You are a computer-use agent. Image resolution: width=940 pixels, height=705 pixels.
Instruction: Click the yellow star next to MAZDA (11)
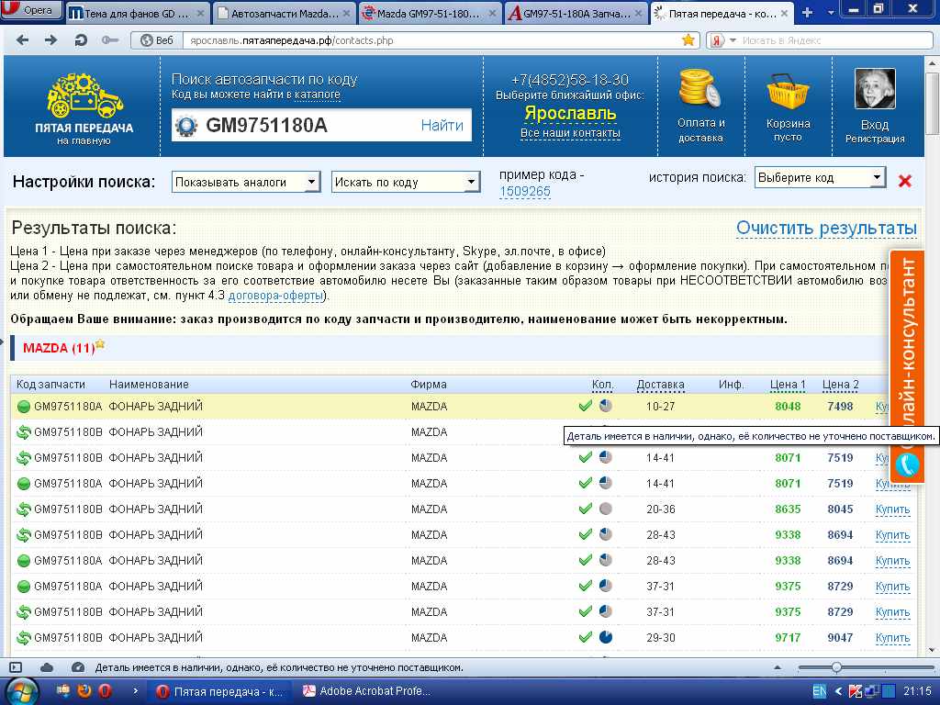(x=100, y=344)
